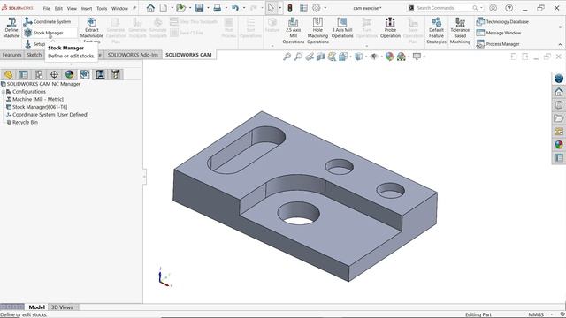Screen dimensions: 566x318
Task: Open DisplayManager color ball tab
Action: [x=69, y=74]
